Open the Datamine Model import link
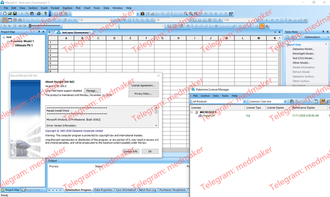330x197 pixels. pos(303,49)
